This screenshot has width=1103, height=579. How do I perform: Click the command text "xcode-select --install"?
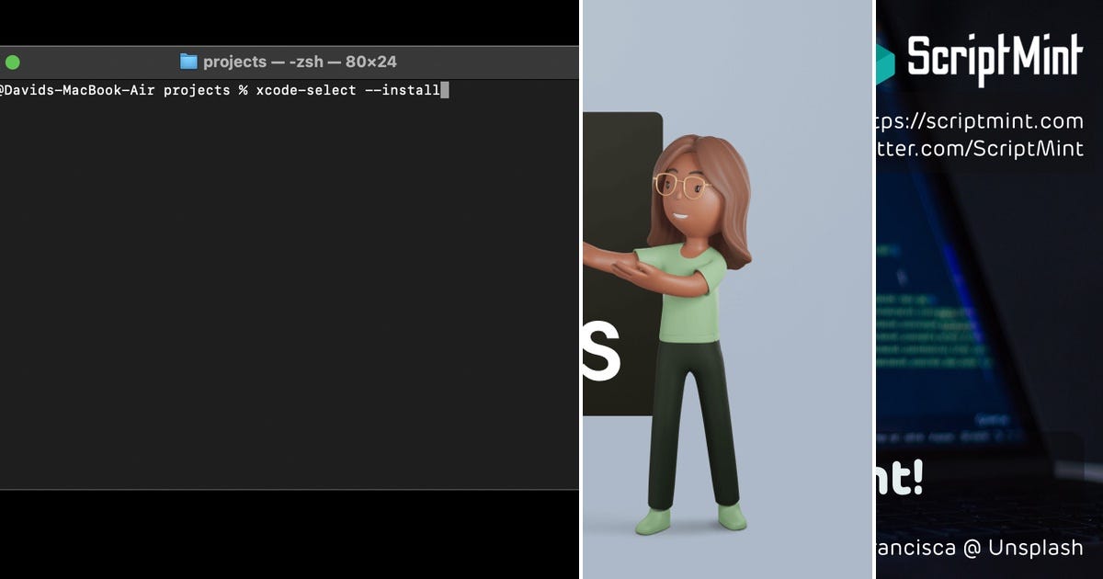coord(347,90)
